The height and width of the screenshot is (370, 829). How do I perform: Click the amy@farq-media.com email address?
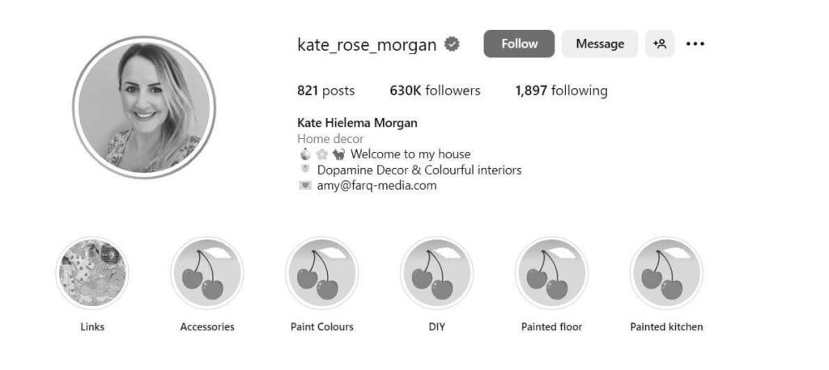(x=377, y=186)
